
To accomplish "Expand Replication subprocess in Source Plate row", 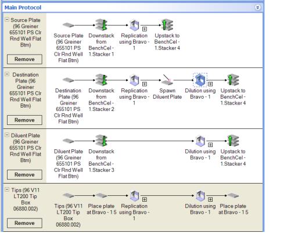I will click(x=145, y=29).
